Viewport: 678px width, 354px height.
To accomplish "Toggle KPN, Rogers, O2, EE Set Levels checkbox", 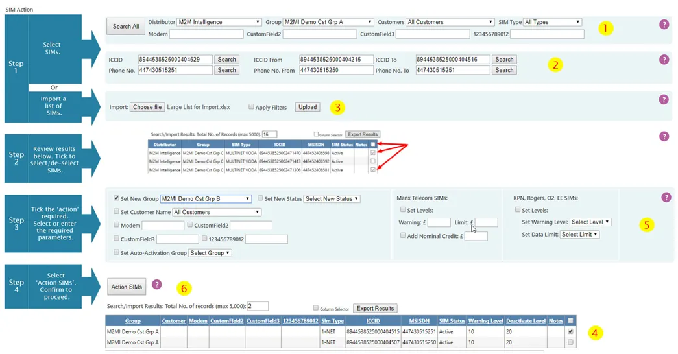I will [518, 209].
